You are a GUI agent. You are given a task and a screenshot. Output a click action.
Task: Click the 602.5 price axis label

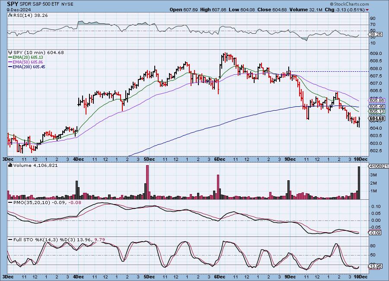tap(376, 151)
